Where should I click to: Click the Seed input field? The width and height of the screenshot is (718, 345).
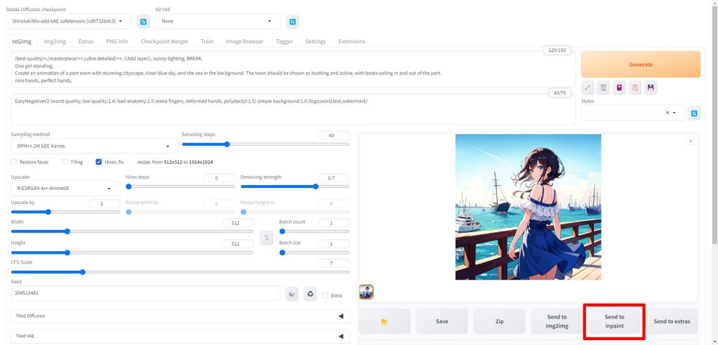(145, 293)
